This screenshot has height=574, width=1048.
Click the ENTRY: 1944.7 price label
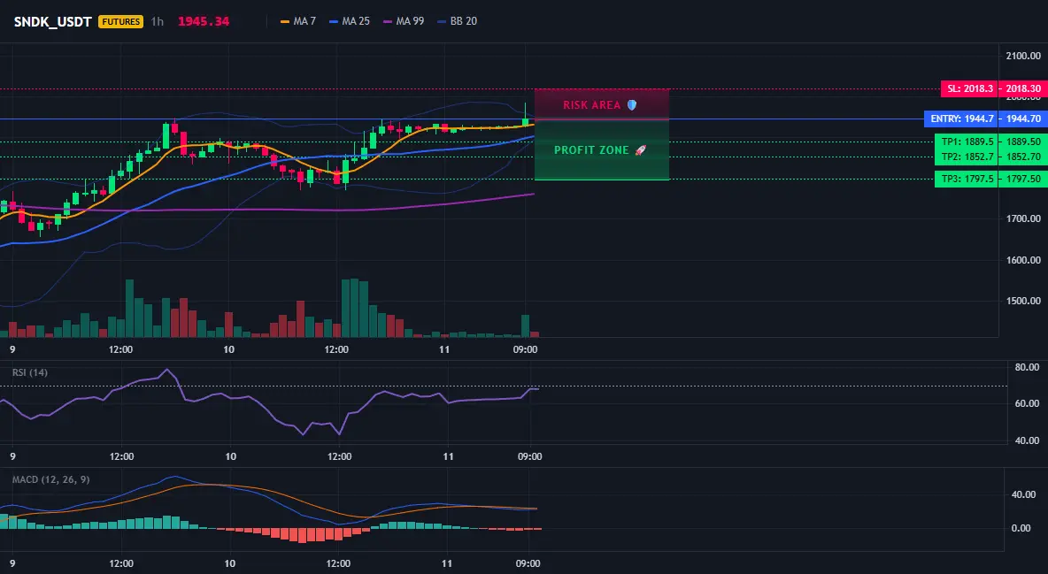click(x=961, y=119)
